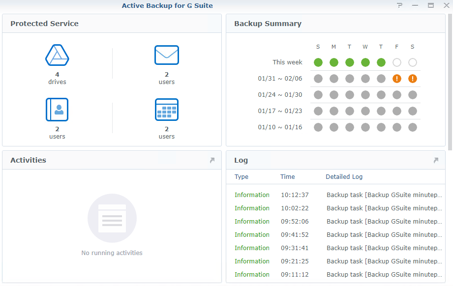Click this week's empty Saturday circle
Viewport: 453px width, 286px height.
[x=413, y=62]
